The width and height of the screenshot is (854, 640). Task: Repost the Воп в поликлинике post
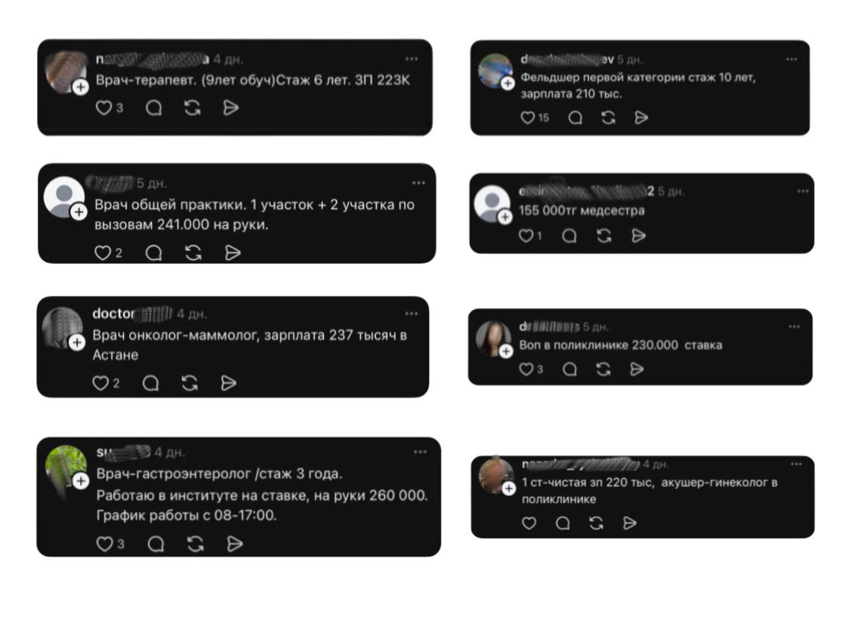coord(603,369)
